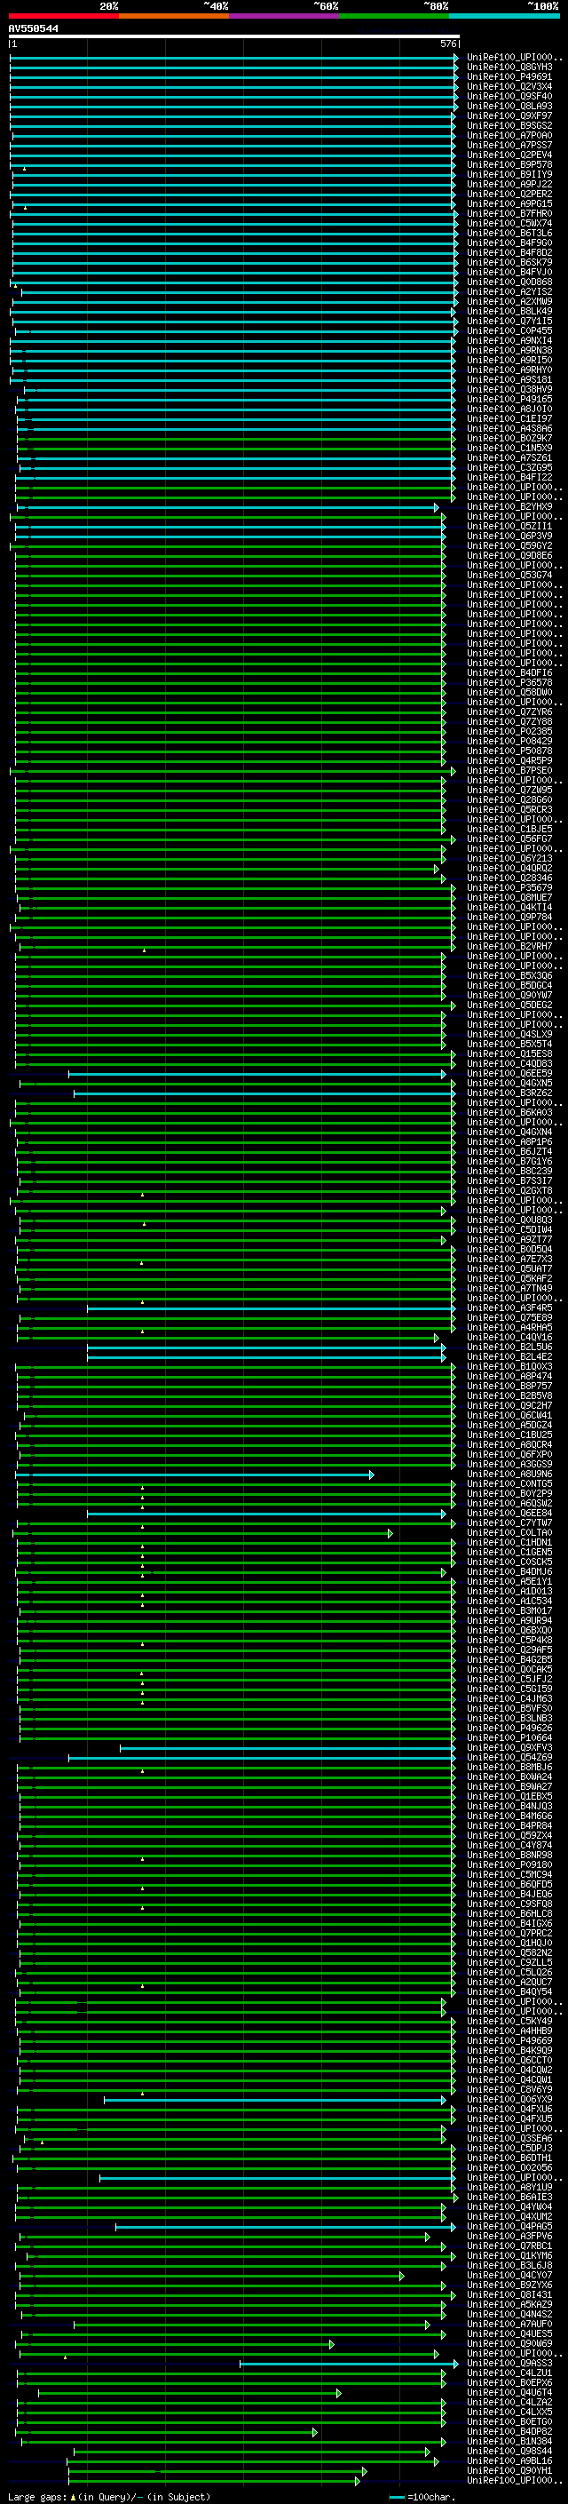Screen dimensions: 568x2504
Task: Select hit label UniRef100_Q38HV9
Action: point(509,389)
